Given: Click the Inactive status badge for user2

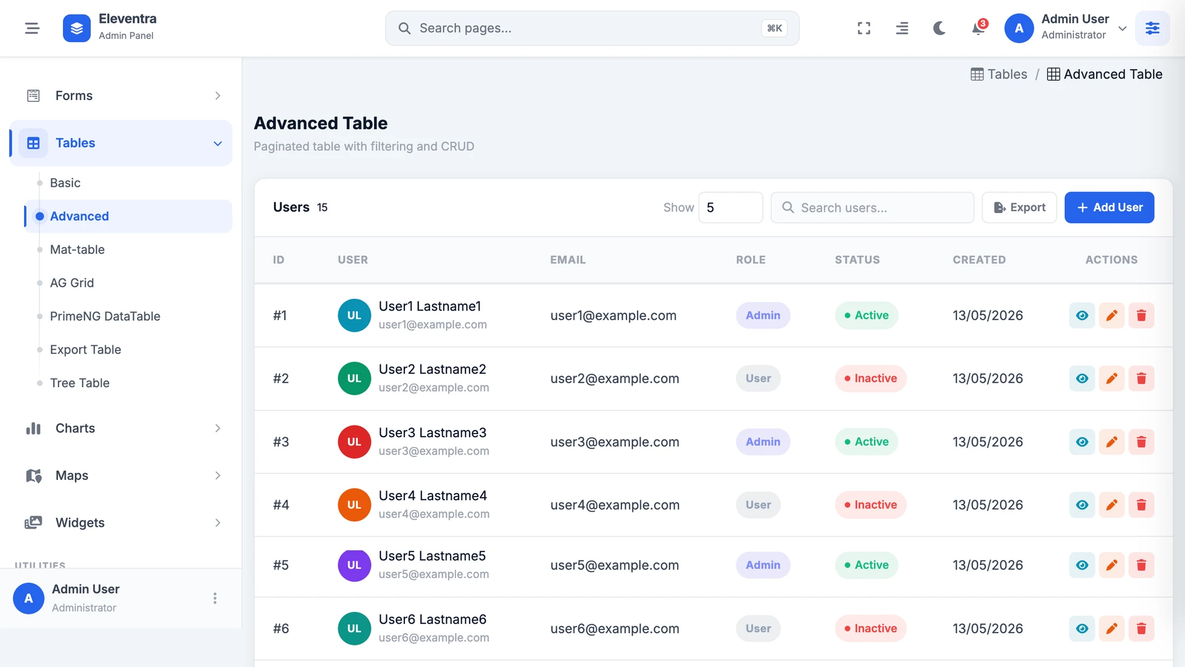Looking at the screenshot, I should tap(871, 379).
